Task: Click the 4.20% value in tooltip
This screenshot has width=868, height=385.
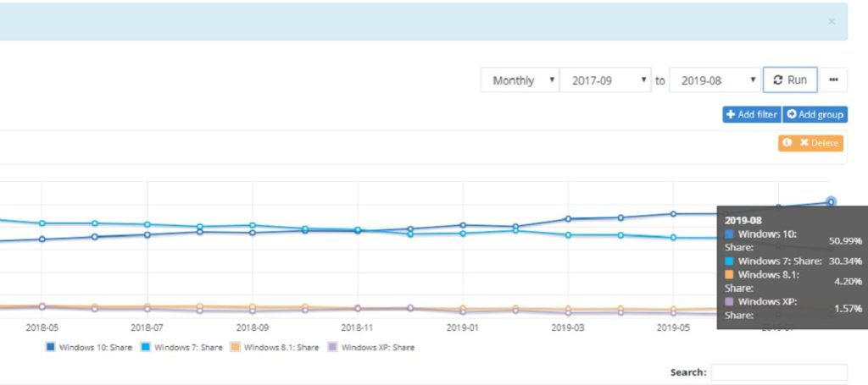Action: click(x=848, y=281)
